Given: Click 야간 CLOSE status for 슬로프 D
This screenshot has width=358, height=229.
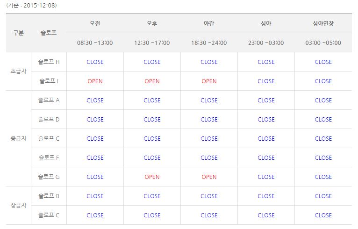Looking at the screenshot, I should pyautogui.click(x=209, y=119).
